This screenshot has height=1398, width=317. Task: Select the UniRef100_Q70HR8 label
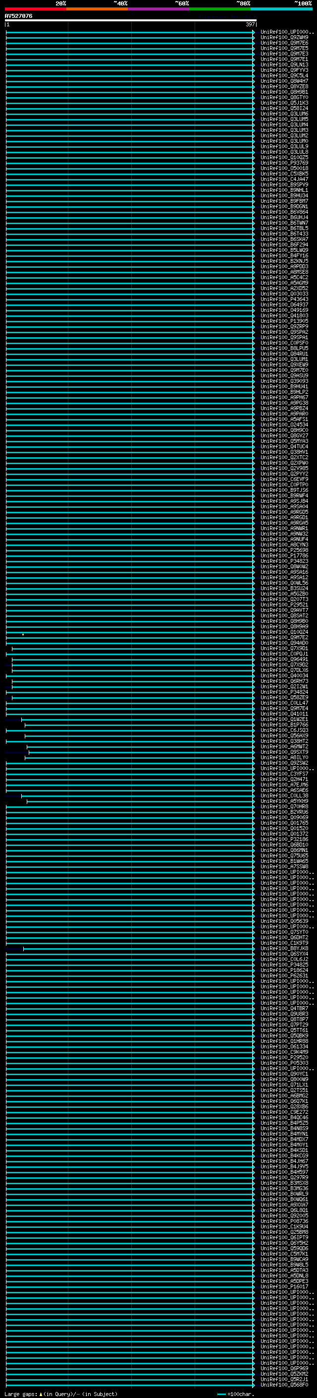pos(284,806)
